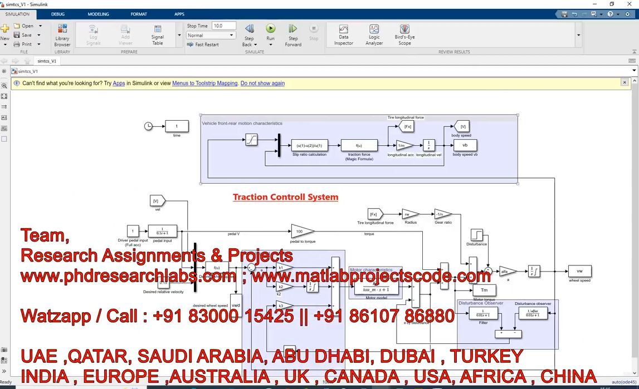Switch to the Debug tab
The image size is (639, 389).
[58, 14]
